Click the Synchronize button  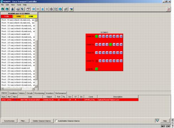[x=9, y=121]
